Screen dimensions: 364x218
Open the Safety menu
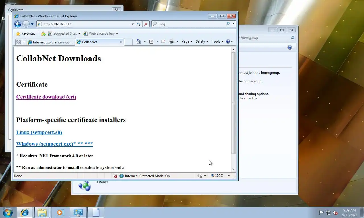click(x=202, y=41)
